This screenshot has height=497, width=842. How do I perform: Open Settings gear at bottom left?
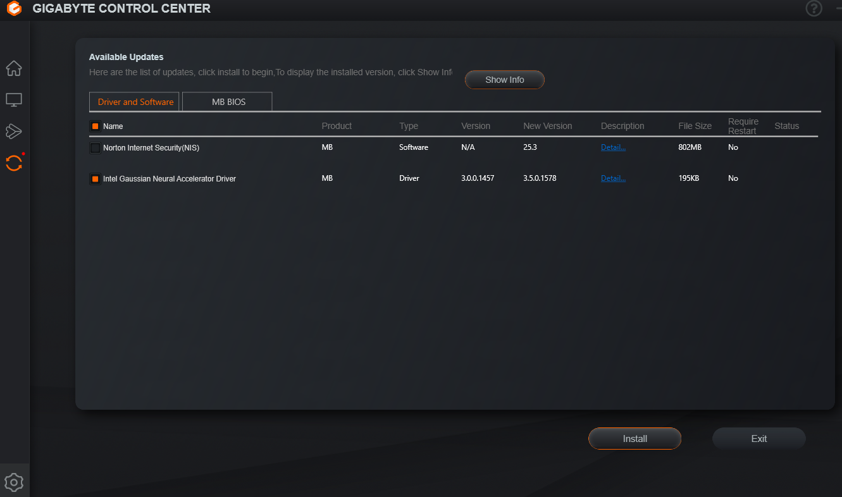(x=14, y=482)
